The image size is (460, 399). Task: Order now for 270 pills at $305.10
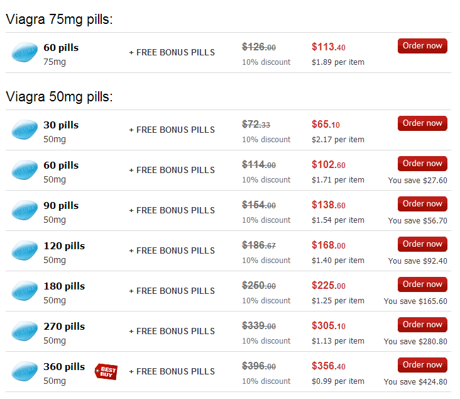[x=422, y=324]
